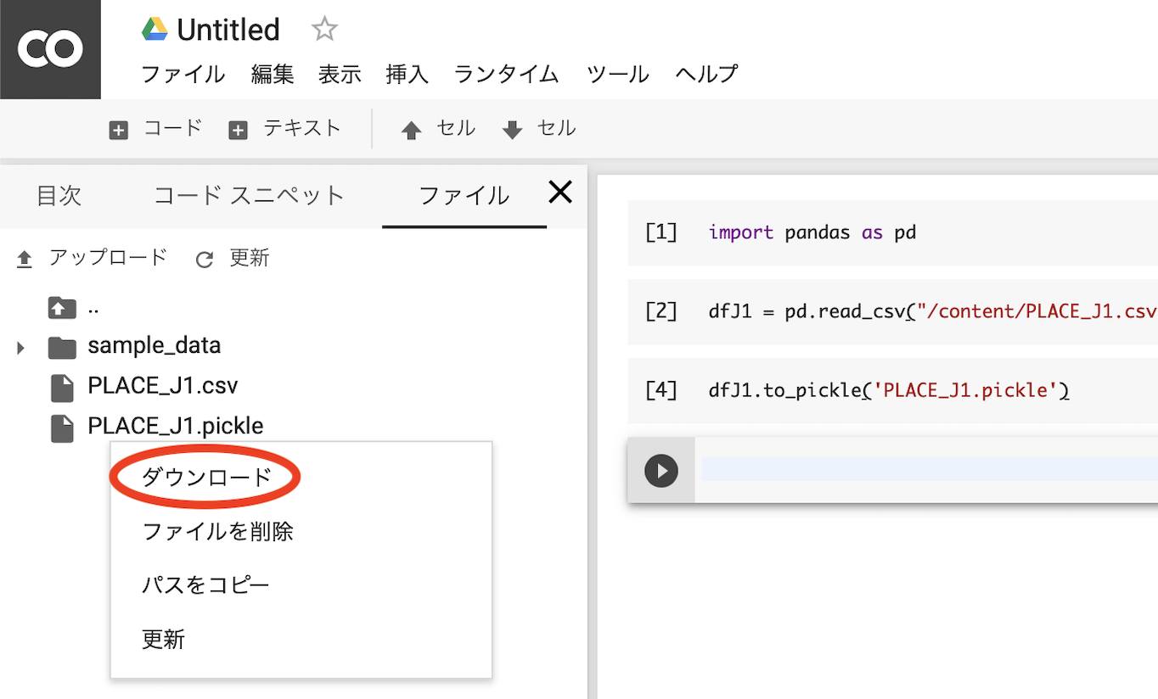
Task: Open the コード スニペット tab
Action: click(x=249, y=196)
